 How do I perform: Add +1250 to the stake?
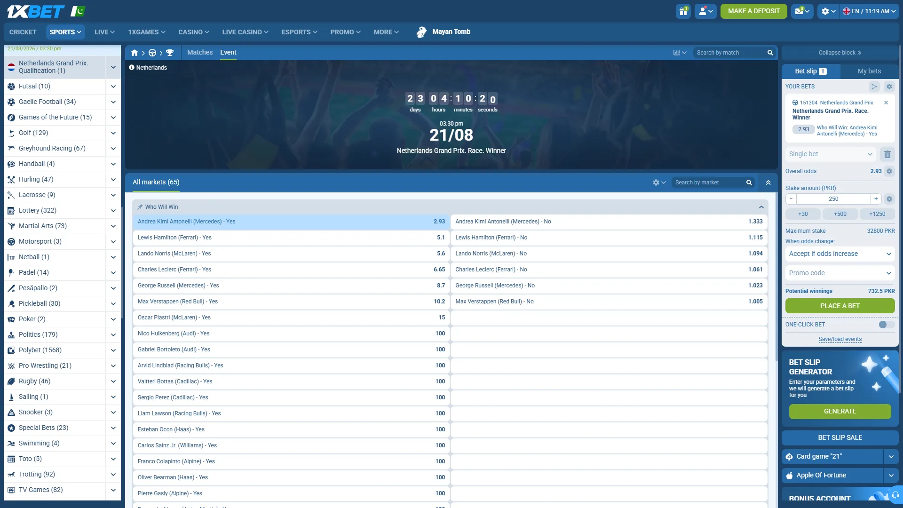[877, 214]
